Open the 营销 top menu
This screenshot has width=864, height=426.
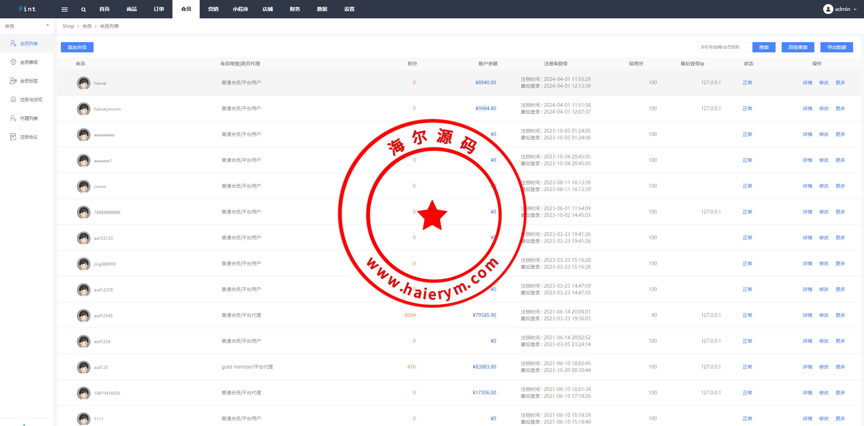click(213, 9)
